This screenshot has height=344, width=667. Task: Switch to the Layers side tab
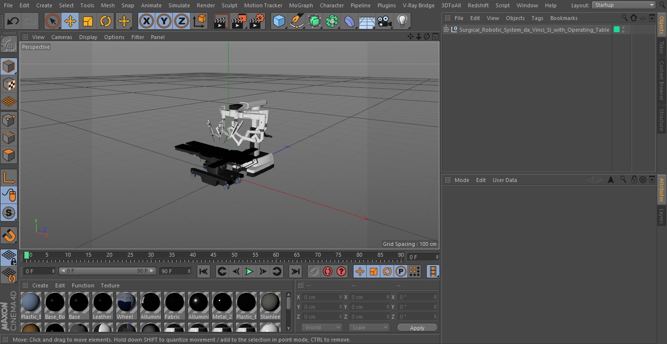[662, 216]
